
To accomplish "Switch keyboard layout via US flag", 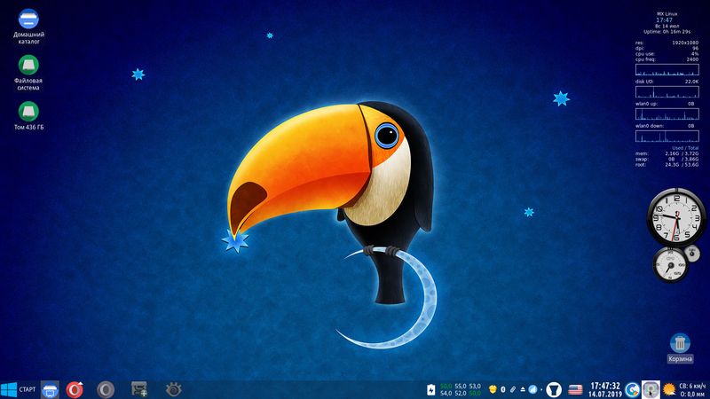I will tap(575, 389).
